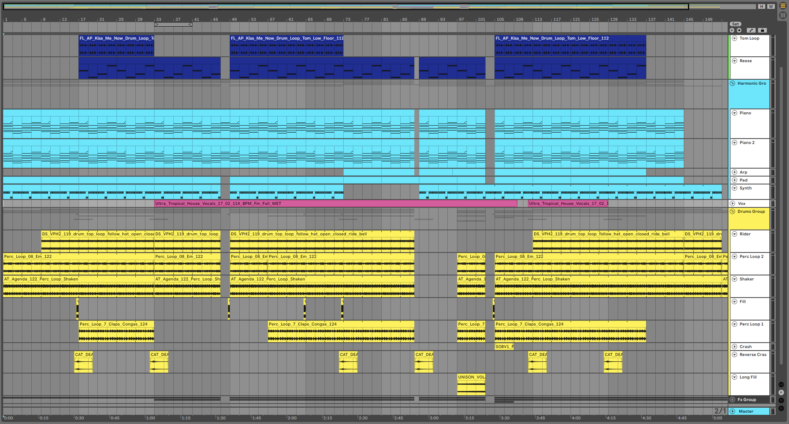Screen dimensions: 789x424
Task: Toggle the automation lock padlock
Action: pyautogui.click(x=762, y=30)
